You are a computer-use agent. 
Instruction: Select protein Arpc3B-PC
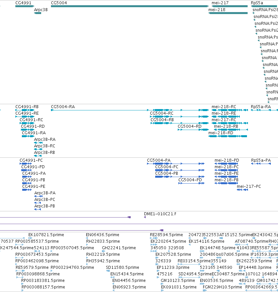[45, 200]
